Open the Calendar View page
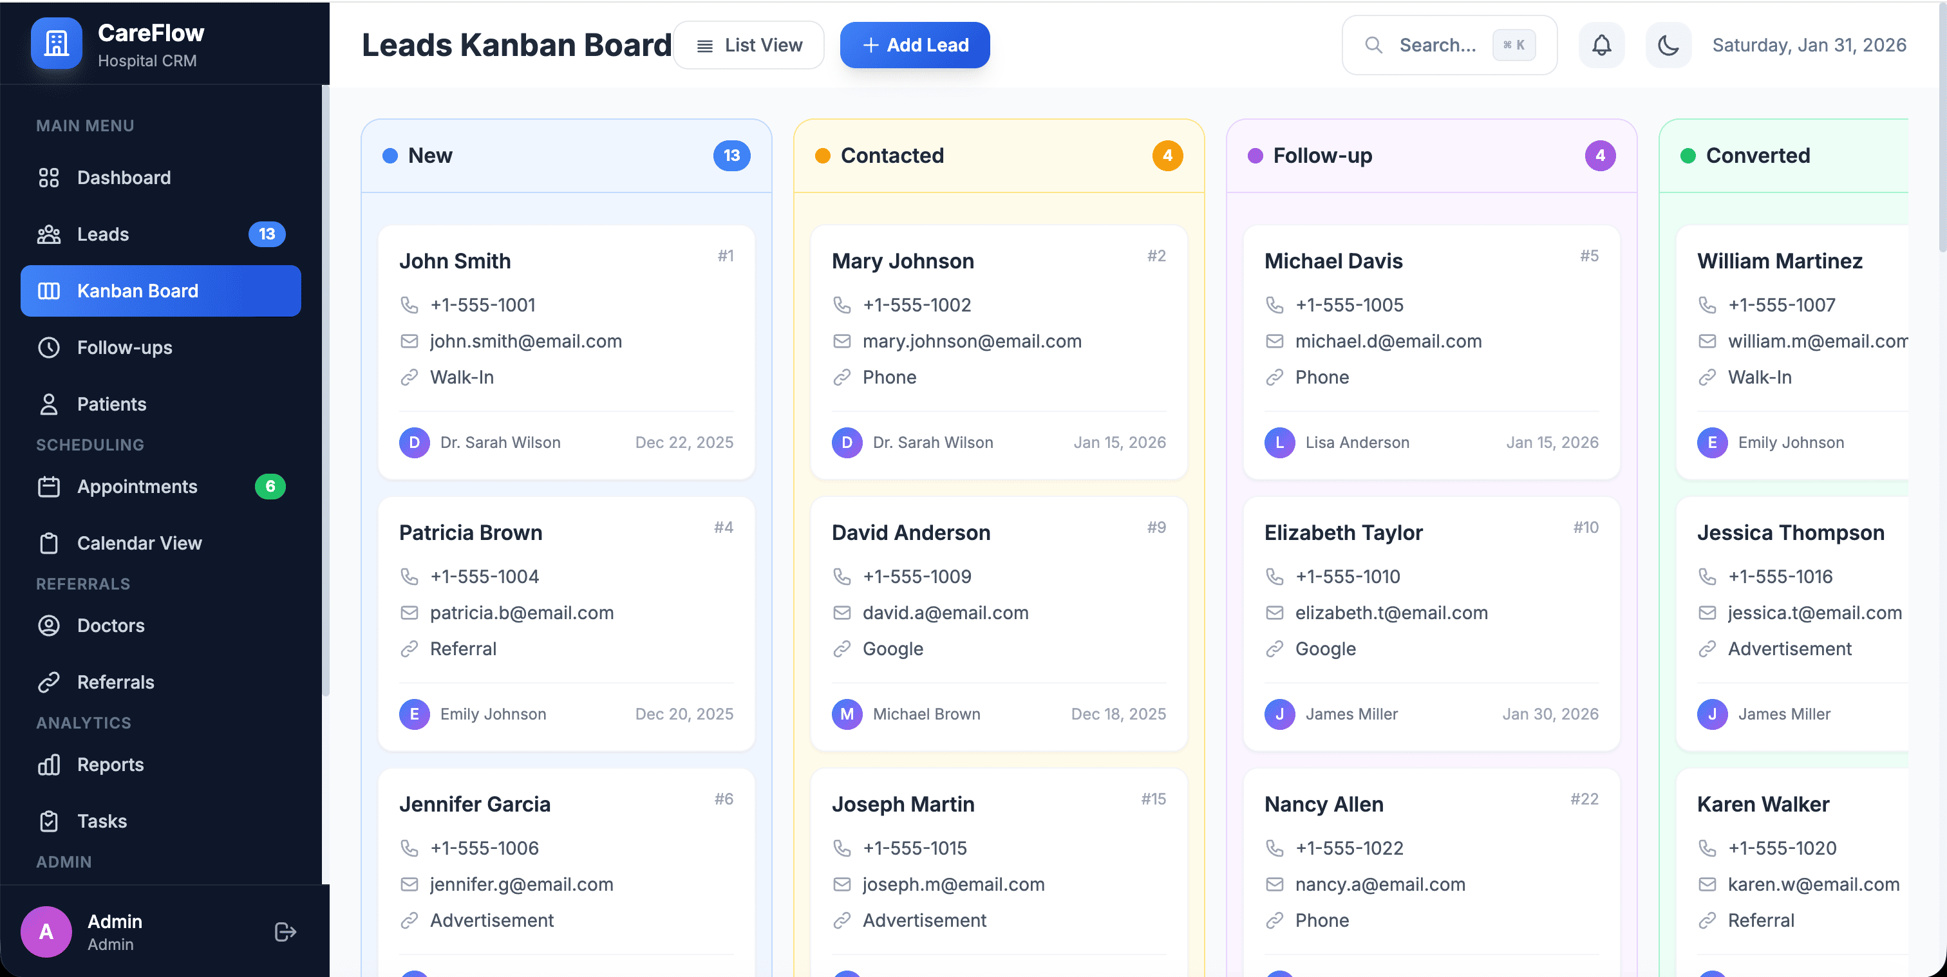This screenshot has width=1947, height=977. pyautogui.click(x=139, y=543)
